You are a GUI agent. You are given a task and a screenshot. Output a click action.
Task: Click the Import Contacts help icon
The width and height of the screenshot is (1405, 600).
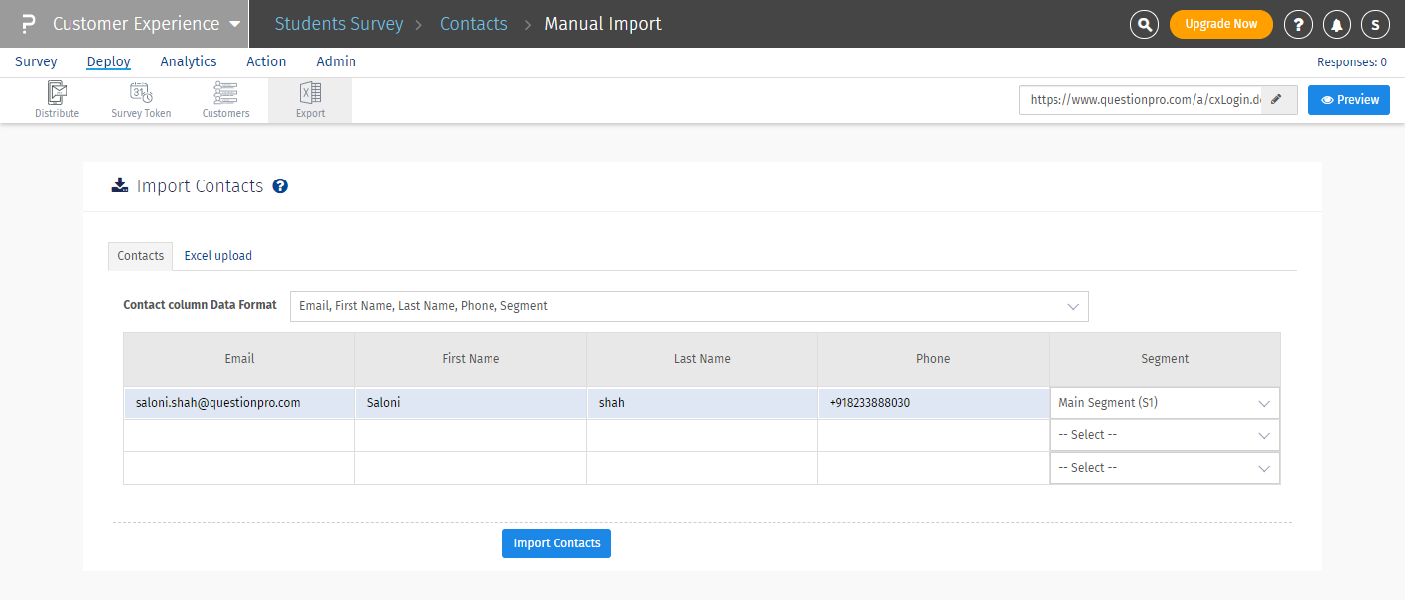pyautogui.click(x=280, y=186)
